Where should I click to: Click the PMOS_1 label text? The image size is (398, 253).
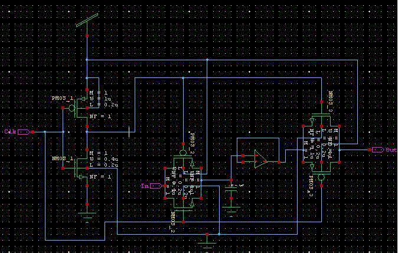coord(61,98)
